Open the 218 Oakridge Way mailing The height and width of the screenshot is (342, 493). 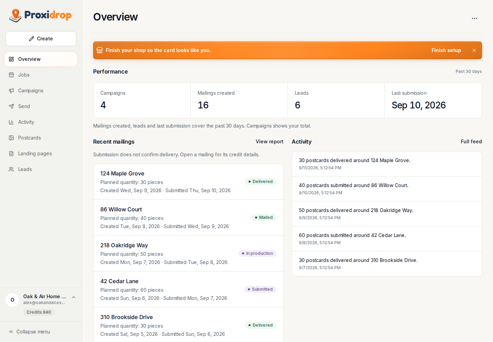point(188,253)
